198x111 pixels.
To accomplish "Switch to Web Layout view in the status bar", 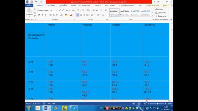I will (x=144, y=104).
